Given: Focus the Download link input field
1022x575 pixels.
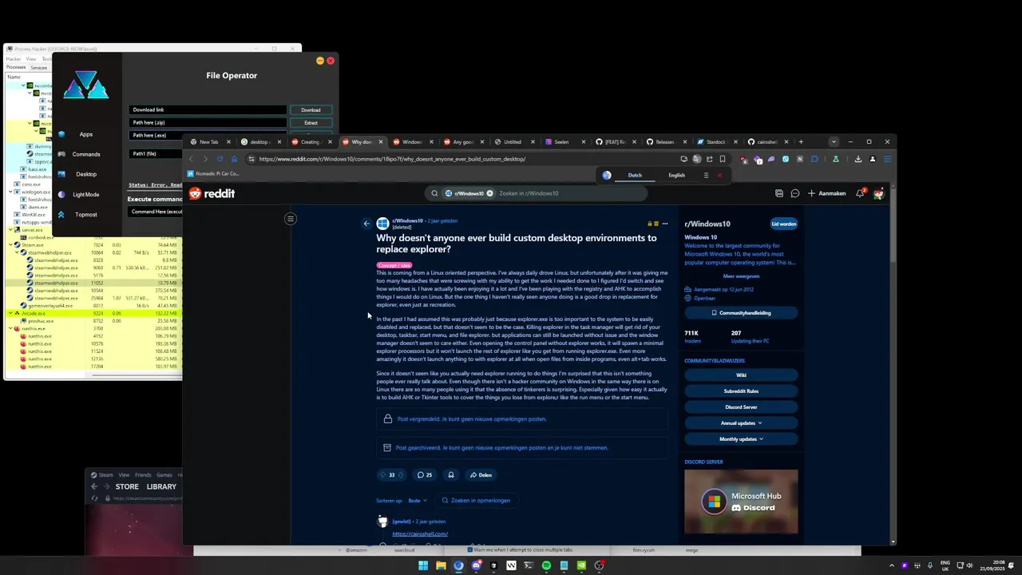Looking at the screenshot, I should click(208, 110).
